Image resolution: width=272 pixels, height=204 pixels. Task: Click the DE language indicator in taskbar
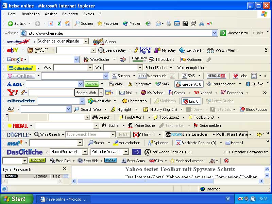coord(228,199)
